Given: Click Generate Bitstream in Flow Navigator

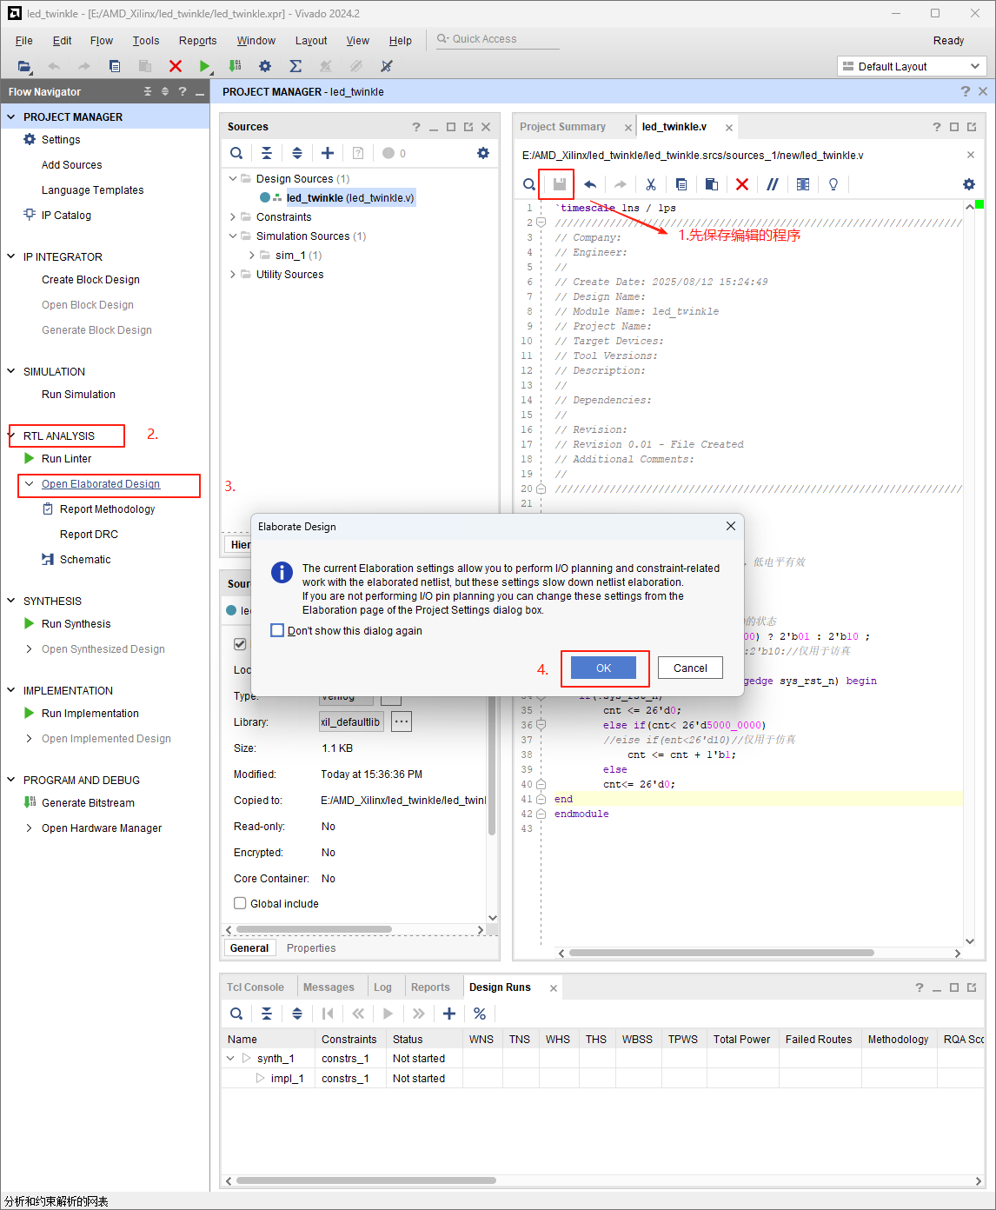Looking at the screenshot, I should point(88,803).
